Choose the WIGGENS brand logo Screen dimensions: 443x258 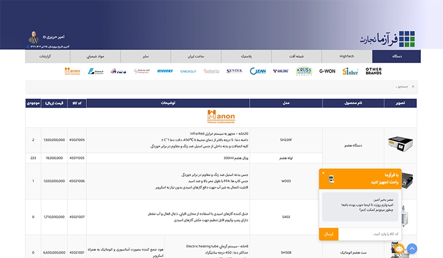(x=165, y=71)
